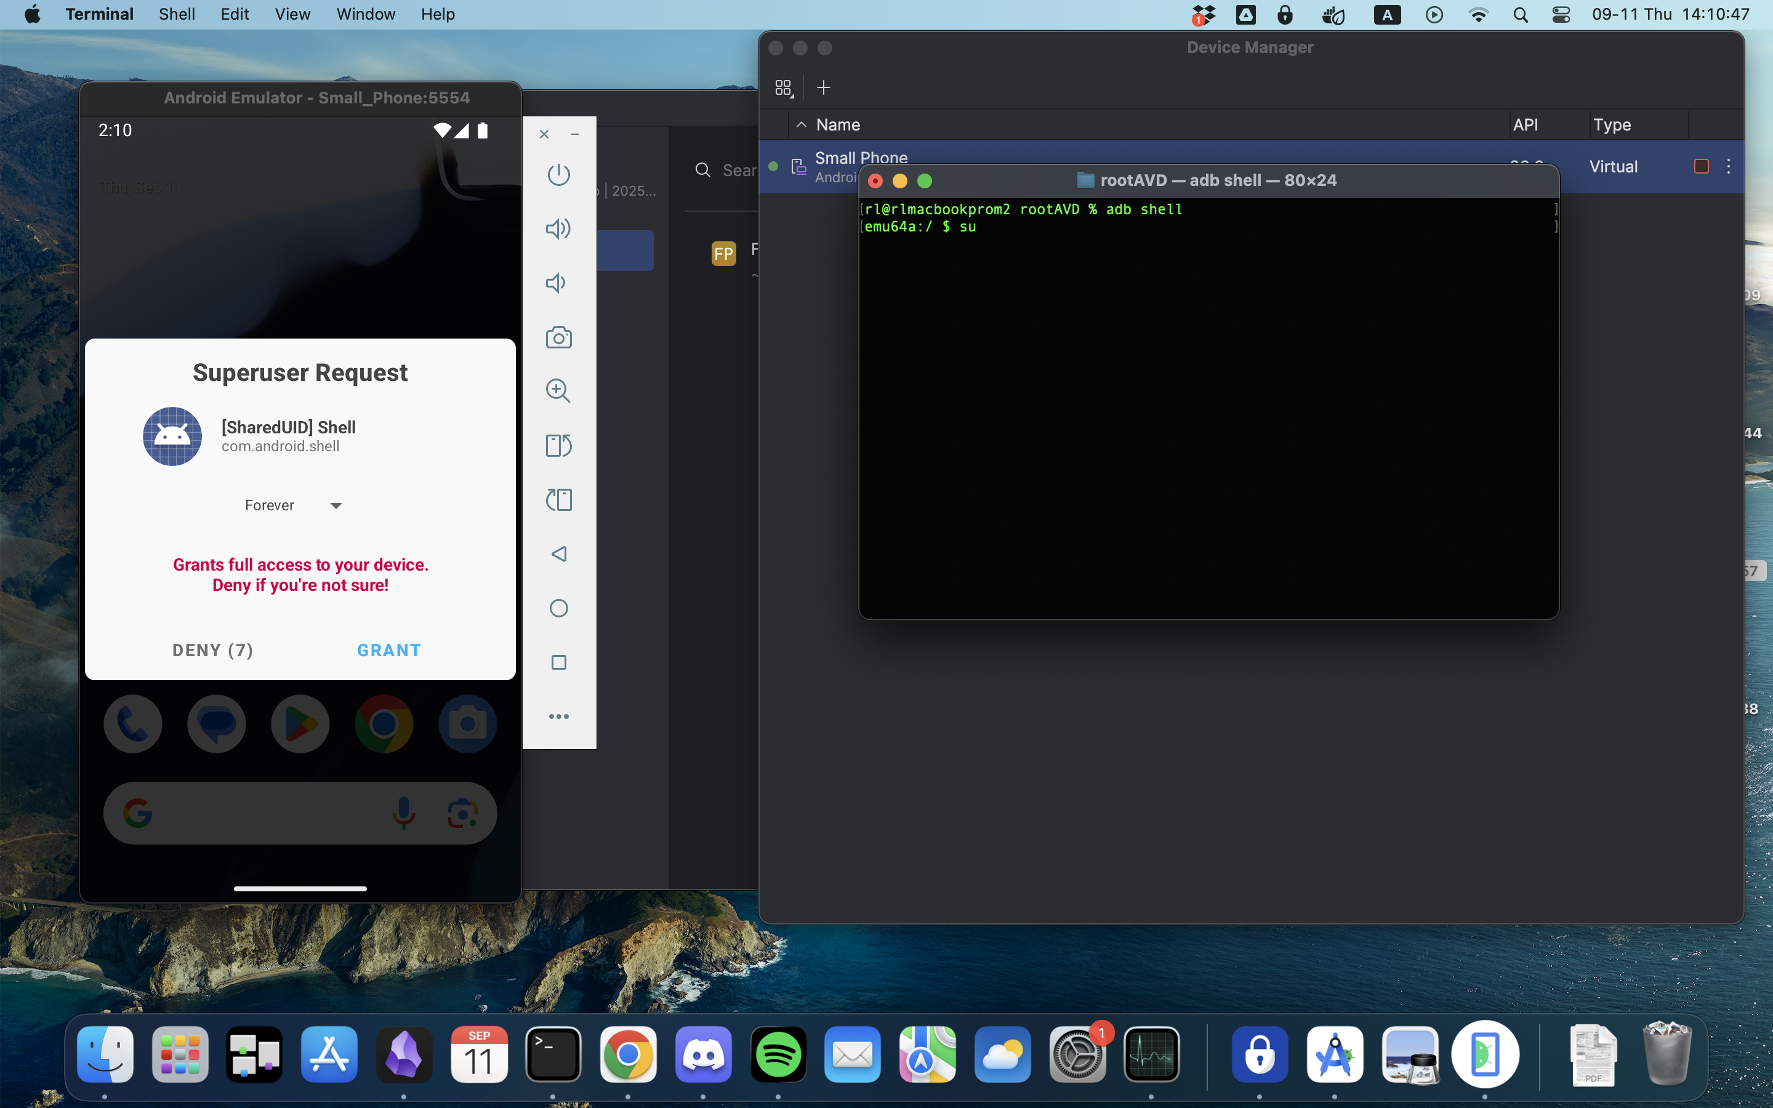This screenshot has height=1108, width=1773.
Task: Click the DENY button in Superuser Request
Action: (x=212, y=650)
